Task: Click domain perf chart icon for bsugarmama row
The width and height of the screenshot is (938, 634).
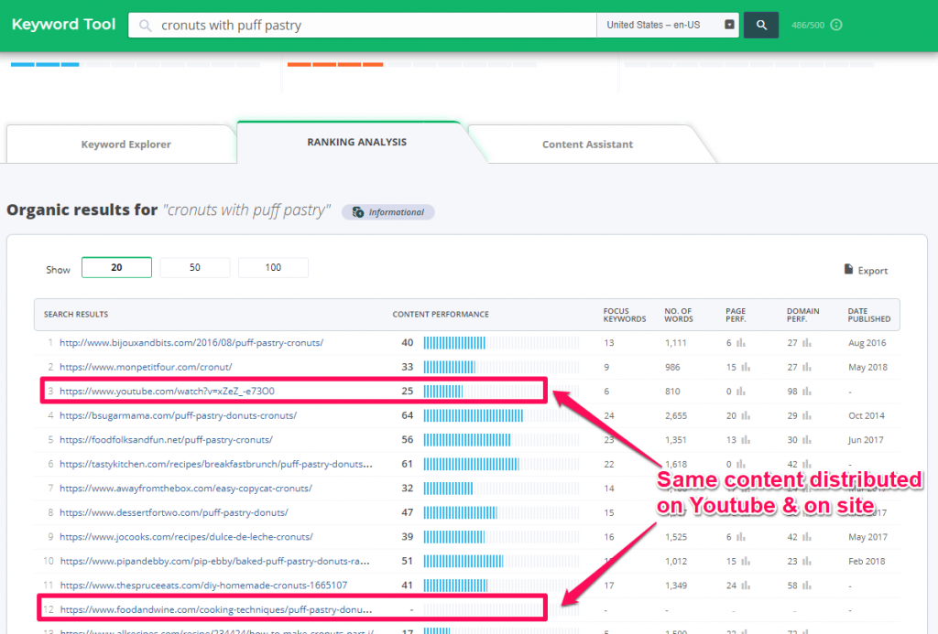Action: click(x=807, y=415)
